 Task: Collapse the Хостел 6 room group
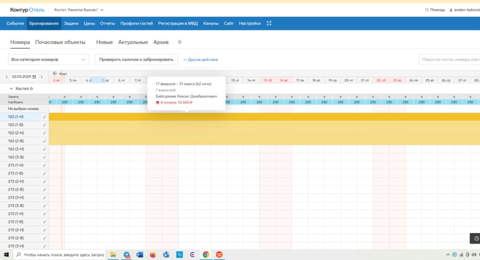point(12,89)
